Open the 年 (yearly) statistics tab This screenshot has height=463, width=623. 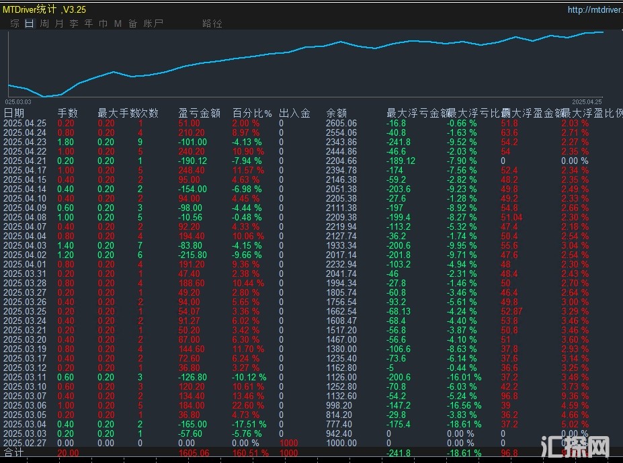point(89,24)
